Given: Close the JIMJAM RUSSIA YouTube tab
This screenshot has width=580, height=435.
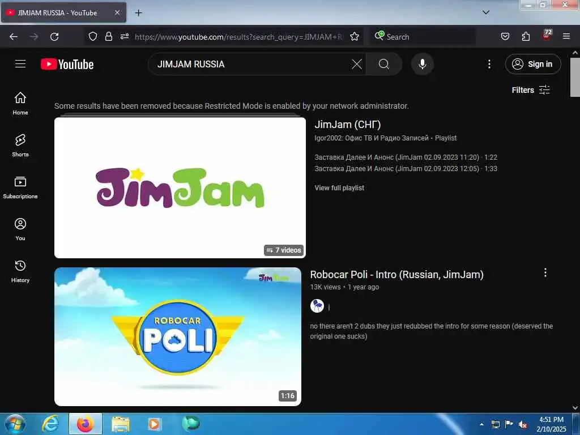Looking at the screenshot, I should pos(117,12).
